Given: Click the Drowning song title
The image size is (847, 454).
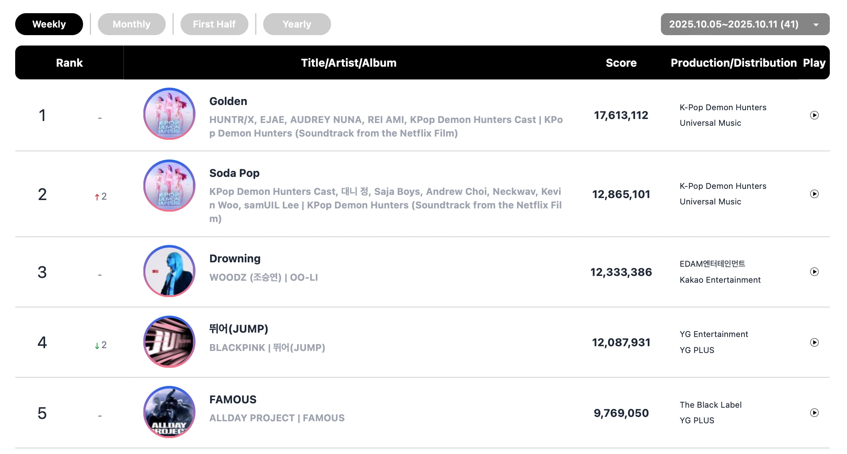Looking at the screenshot, I should pos(235,259).
